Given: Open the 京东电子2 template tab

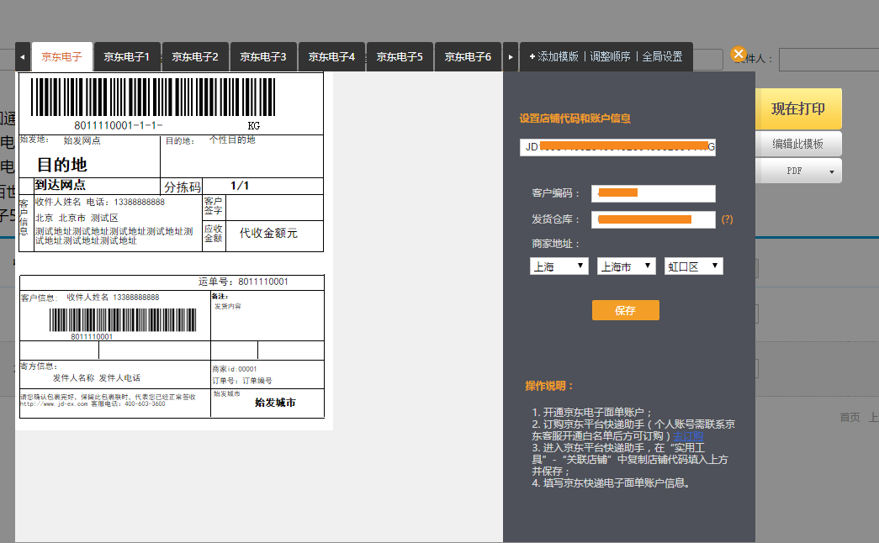Looking at the screenshot, I should [195, 57].
